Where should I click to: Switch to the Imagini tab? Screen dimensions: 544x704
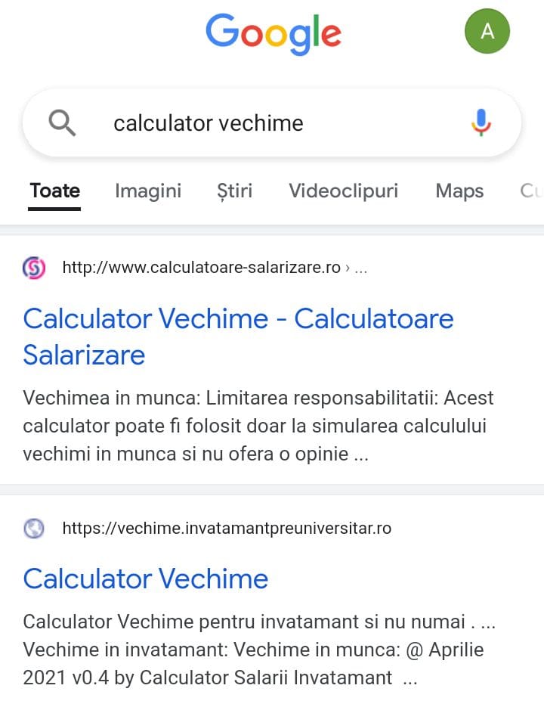(148, 191)
